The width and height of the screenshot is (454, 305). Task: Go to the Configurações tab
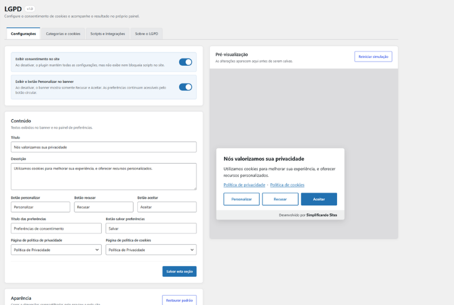point(24,34)
